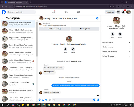Choose a GIF icon

50,100
